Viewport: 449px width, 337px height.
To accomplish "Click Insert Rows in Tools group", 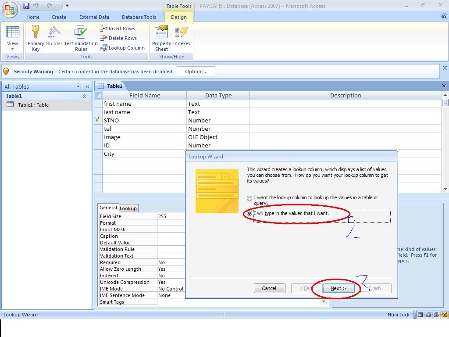I will [x=118, y=29].
